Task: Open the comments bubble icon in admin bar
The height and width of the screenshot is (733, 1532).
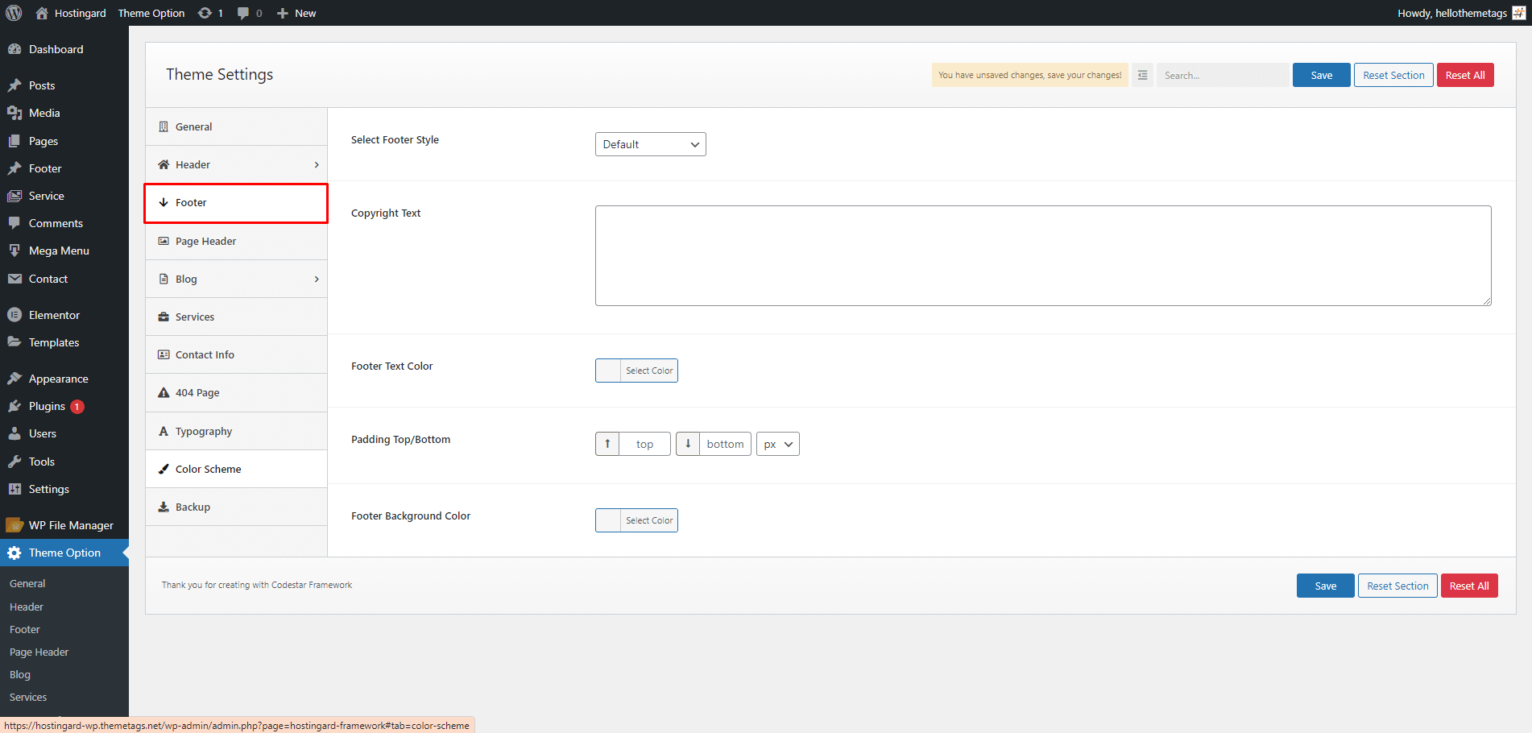Action: click(x=243, y=13)
